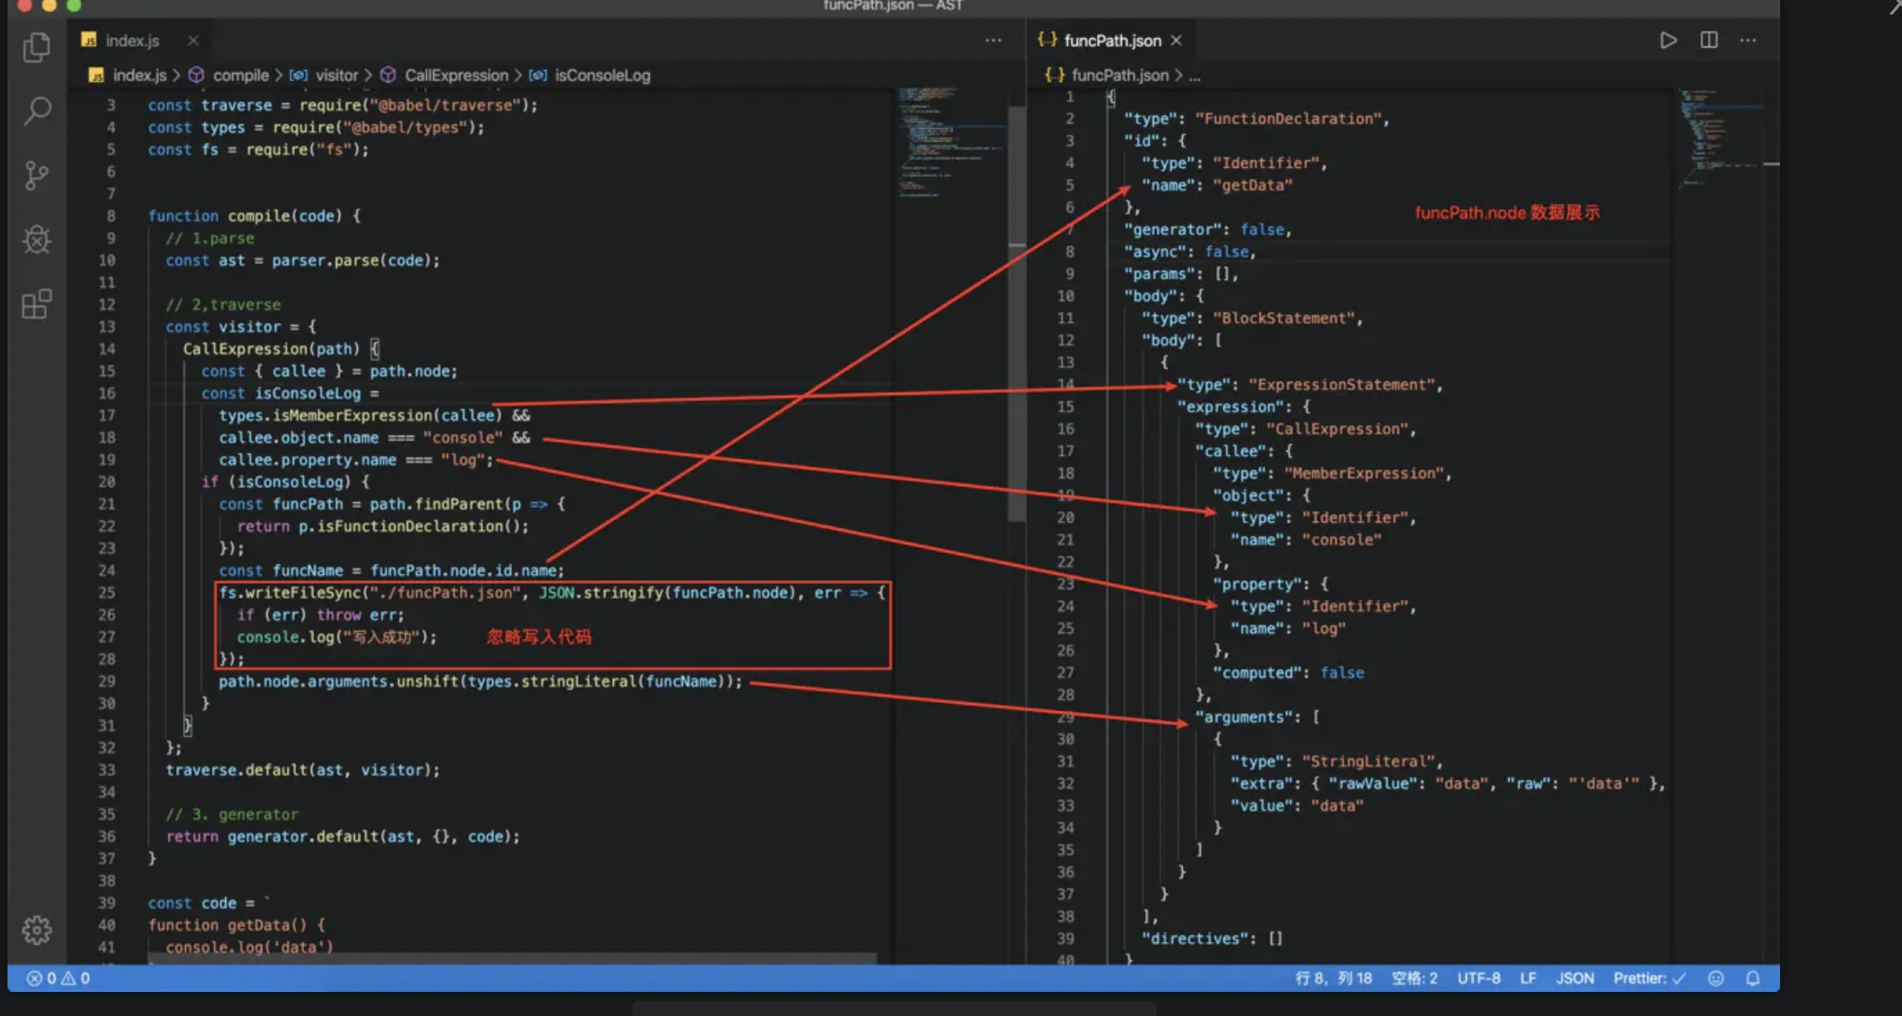Viewport: 1902px width, 1016px height.
Task: Select JSON language mode in status bar
Action: [x=1574, y=978]
